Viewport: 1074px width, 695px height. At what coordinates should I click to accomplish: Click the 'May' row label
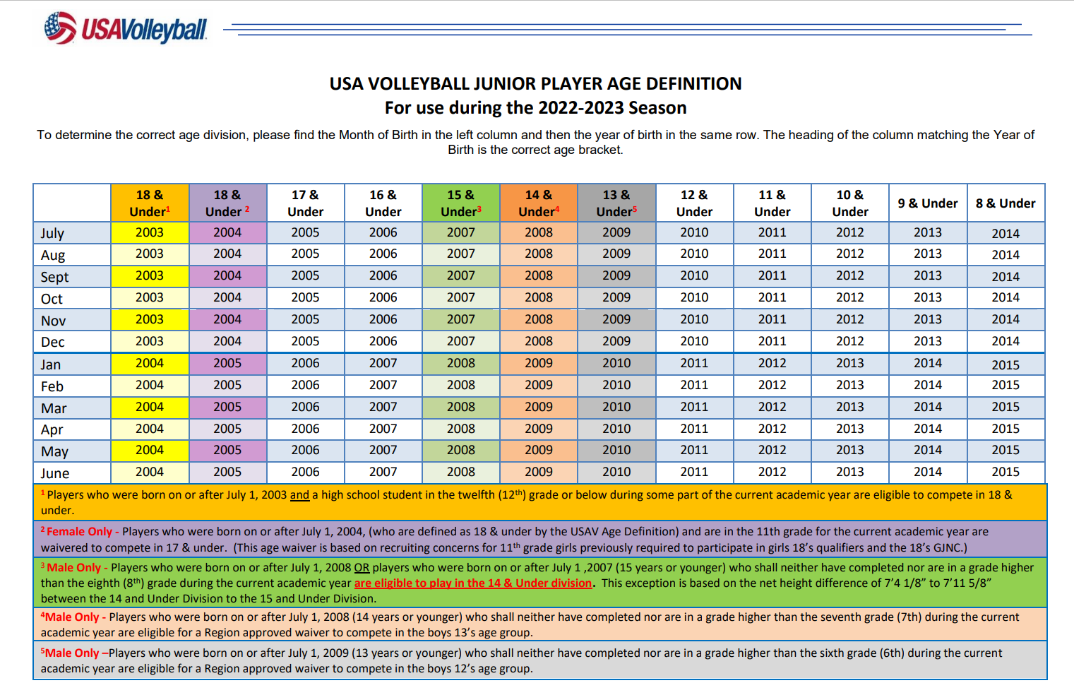click(x=72, y=451)
